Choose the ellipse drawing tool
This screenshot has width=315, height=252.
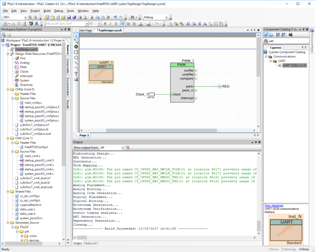point(76,57)
